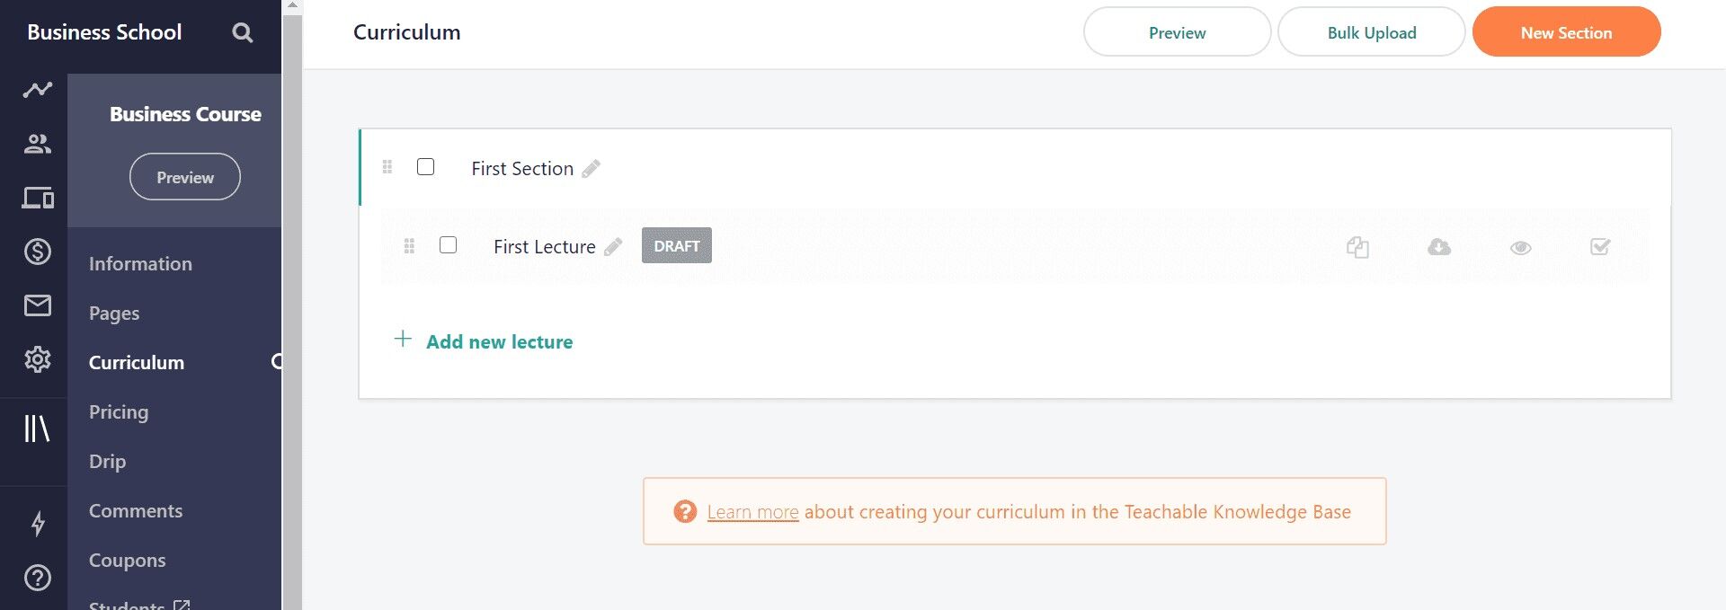Check the First Lecture checkbox

[x=449, y=245]
